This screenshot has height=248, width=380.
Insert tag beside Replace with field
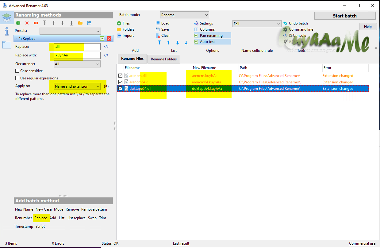[x=106, y=55]
